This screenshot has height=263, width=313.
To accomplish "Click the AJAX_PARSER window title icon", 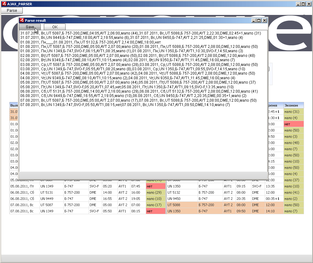I will tap(4, 4).
